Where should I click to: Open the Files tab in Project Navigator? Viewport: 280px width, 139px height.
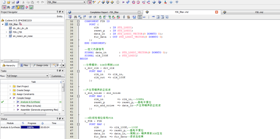pyautogui.click(x=24, y=65)
